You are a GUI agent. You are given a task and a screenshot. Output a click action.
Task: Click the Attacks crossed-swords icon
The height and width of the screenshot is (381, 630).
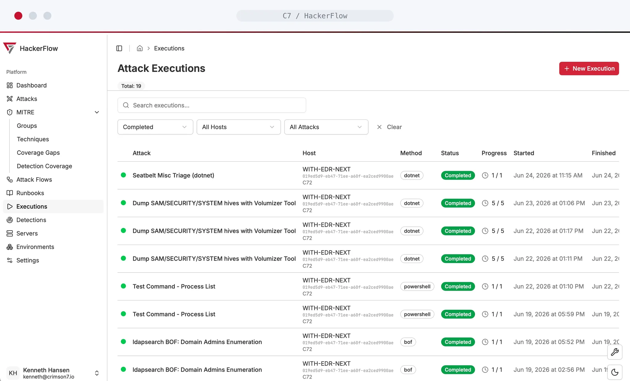pos(10,99)
